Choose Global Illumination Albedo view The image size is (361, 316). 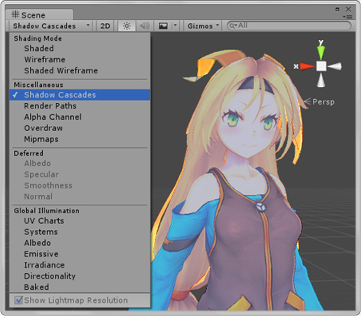[x=79, y=243]
